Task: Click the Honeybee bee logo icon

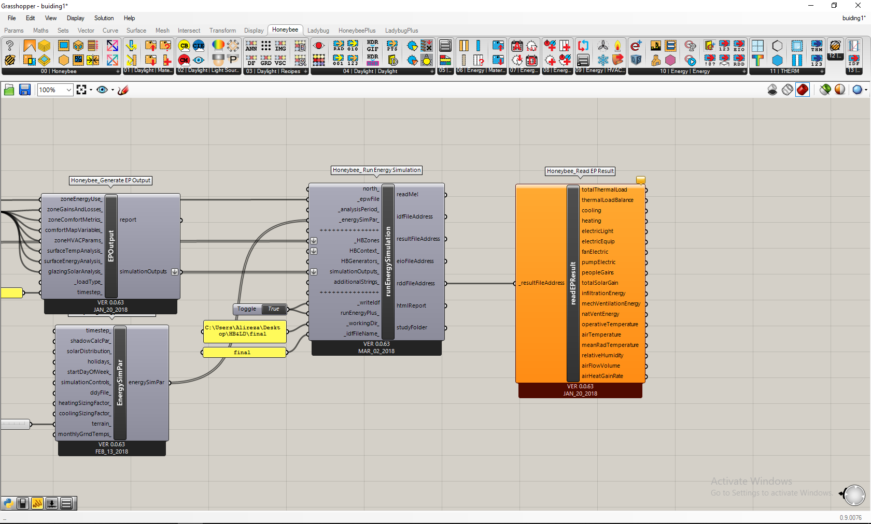Action: [x=9, y=60]
